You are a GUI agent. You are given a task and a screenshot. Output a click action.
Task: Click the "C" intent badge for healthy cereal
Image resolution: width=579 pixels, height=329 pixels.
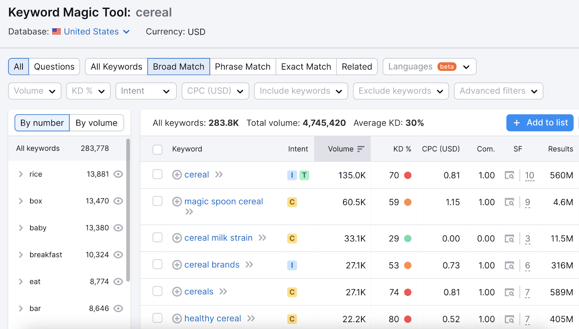point(292,319)
